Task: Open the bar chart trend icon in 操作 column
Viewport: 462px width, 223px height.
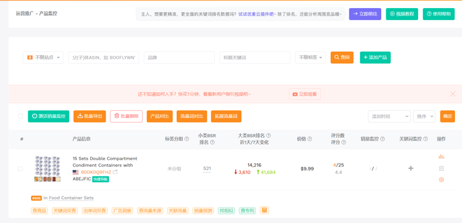Action: (441, 157)
